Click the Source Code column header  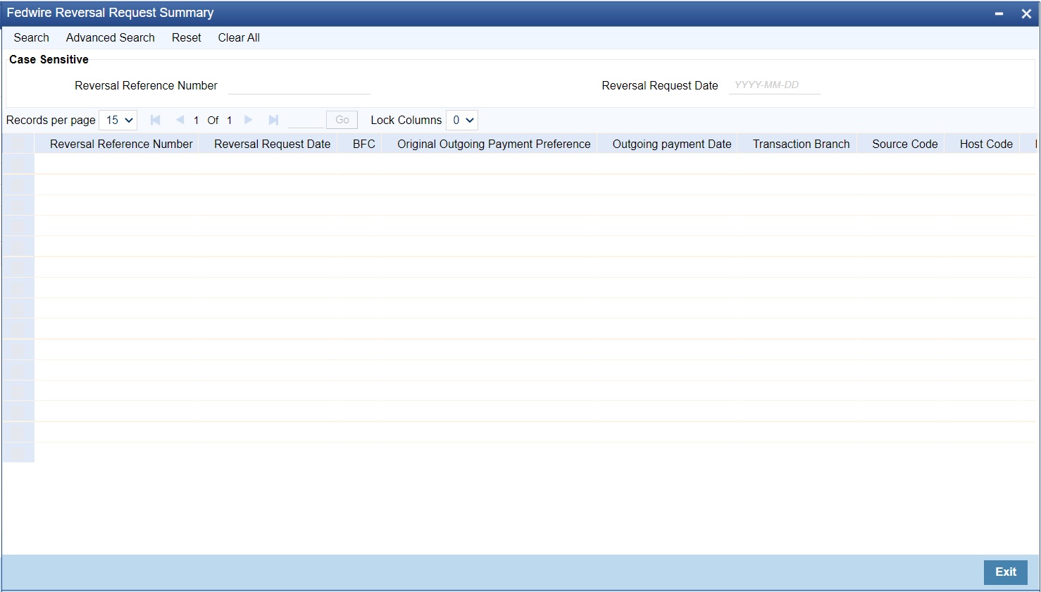click(905, 144)
